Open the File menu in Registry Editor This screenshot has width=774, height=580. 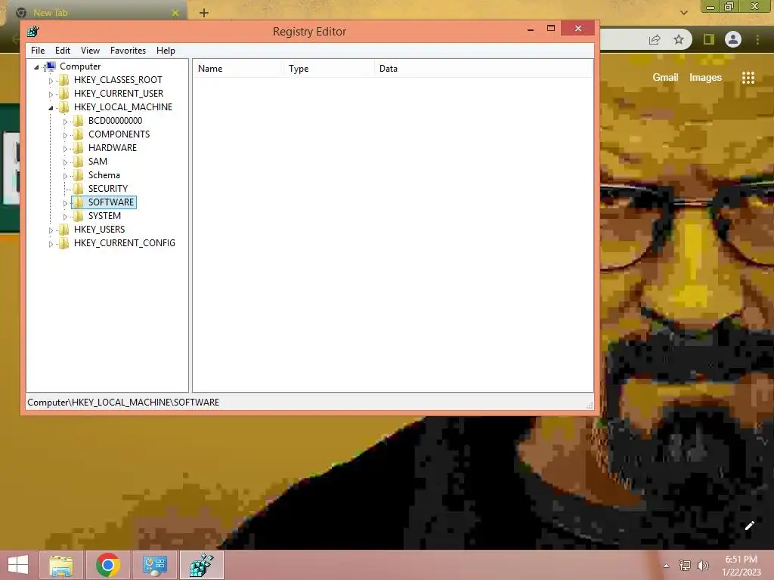coord(38,51)
